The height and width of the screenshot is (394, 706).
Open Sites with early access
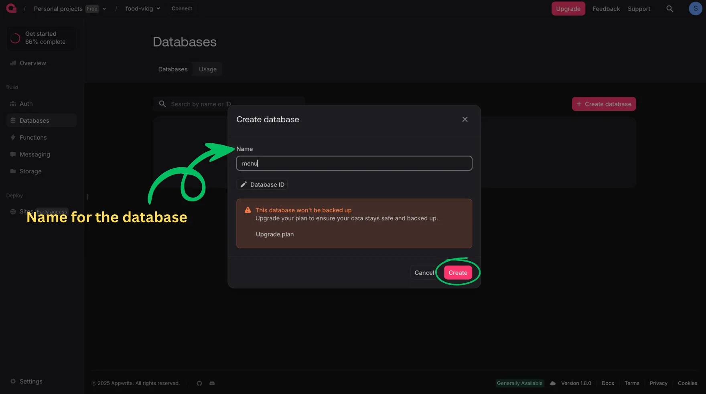point(25,211)
